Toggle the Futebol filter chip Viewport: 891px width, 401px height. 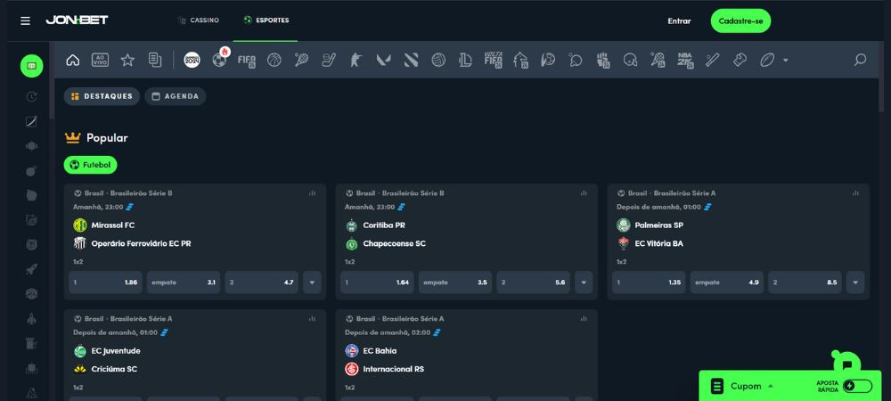coord(90,165)
